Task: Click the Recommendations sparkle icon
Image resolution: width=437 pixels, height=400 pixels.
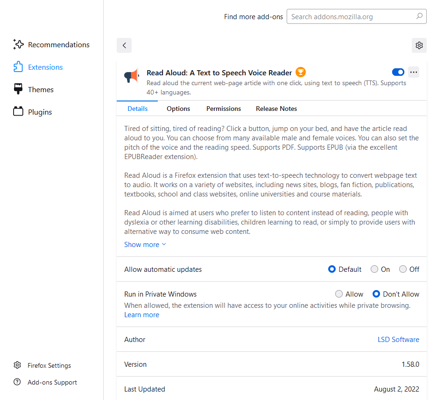Action: [18, 44]
